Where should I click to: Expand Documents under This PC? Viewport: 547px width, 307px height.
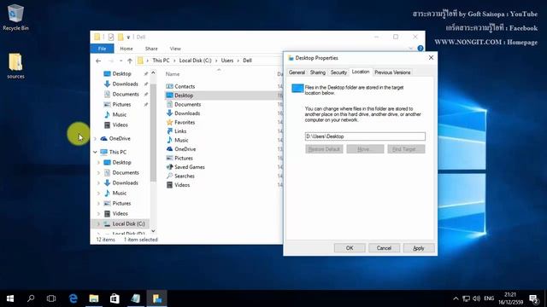(98, 172)
